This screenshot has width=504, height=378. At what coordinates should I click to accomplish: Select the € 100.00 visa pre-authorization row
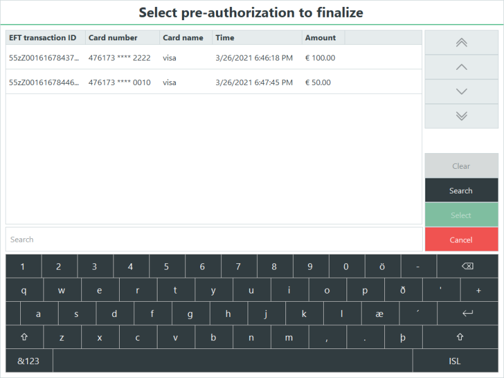(x=214, y=57)
